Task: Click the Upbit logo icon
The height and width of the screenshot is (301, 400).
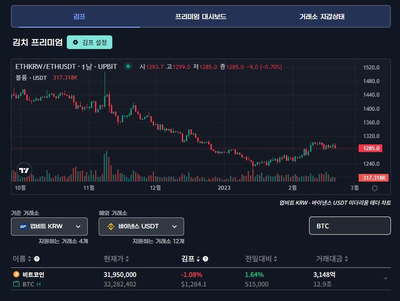Action: (23, 227)
